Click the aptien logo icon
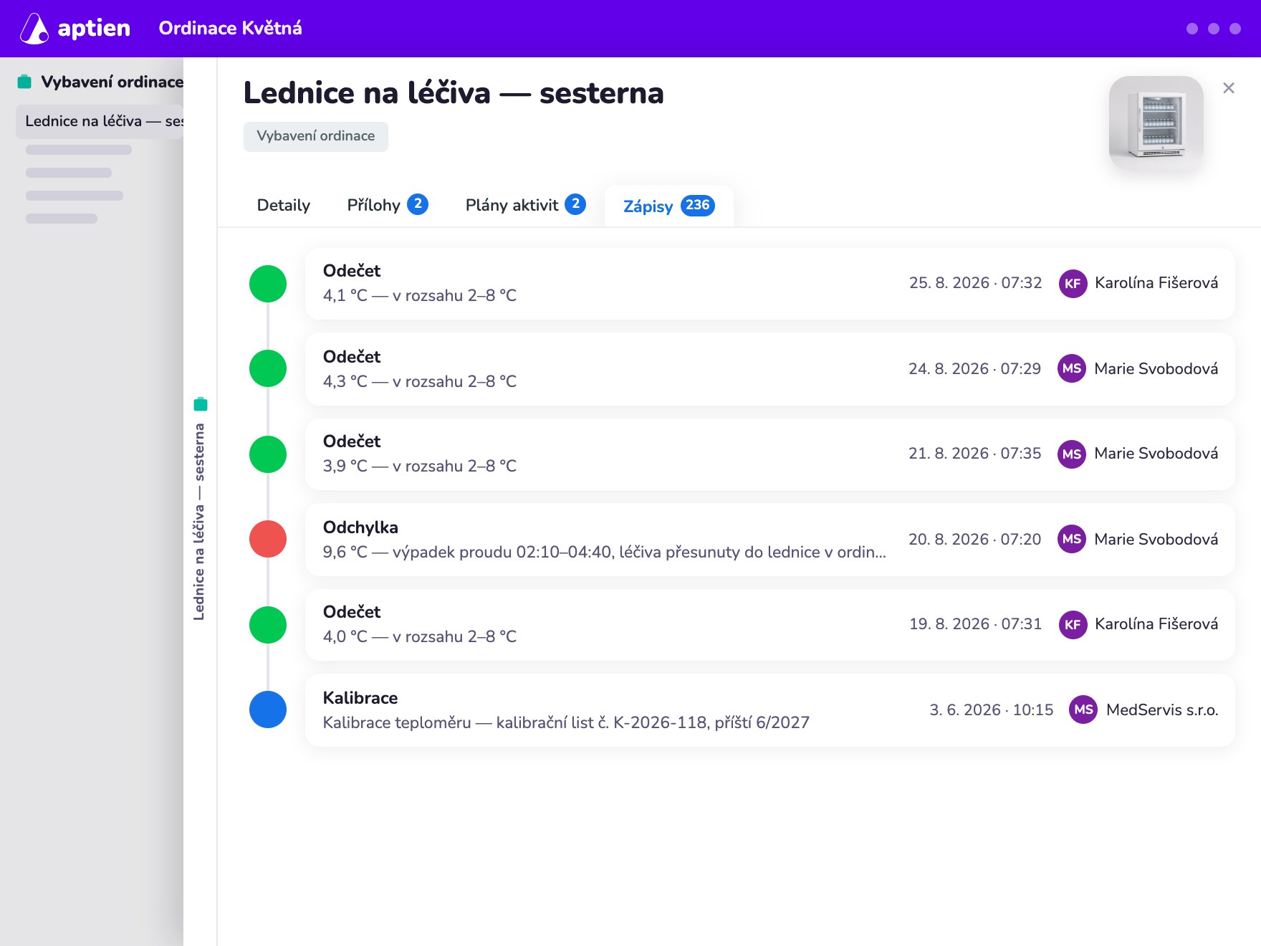This screenshot has width=1261, height=946. (34, 29)
